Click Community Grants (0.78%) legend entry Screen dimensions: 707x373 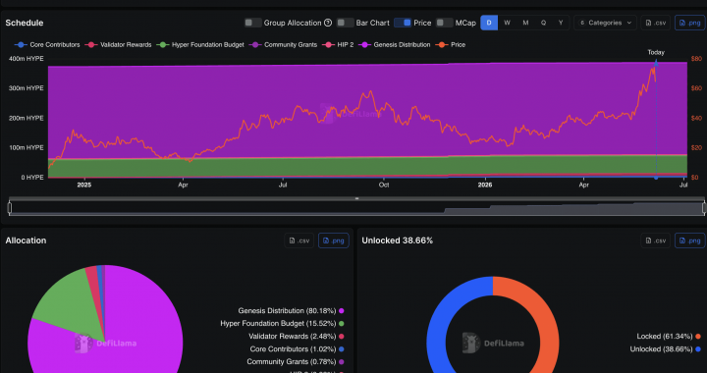(x=296, y=362)
